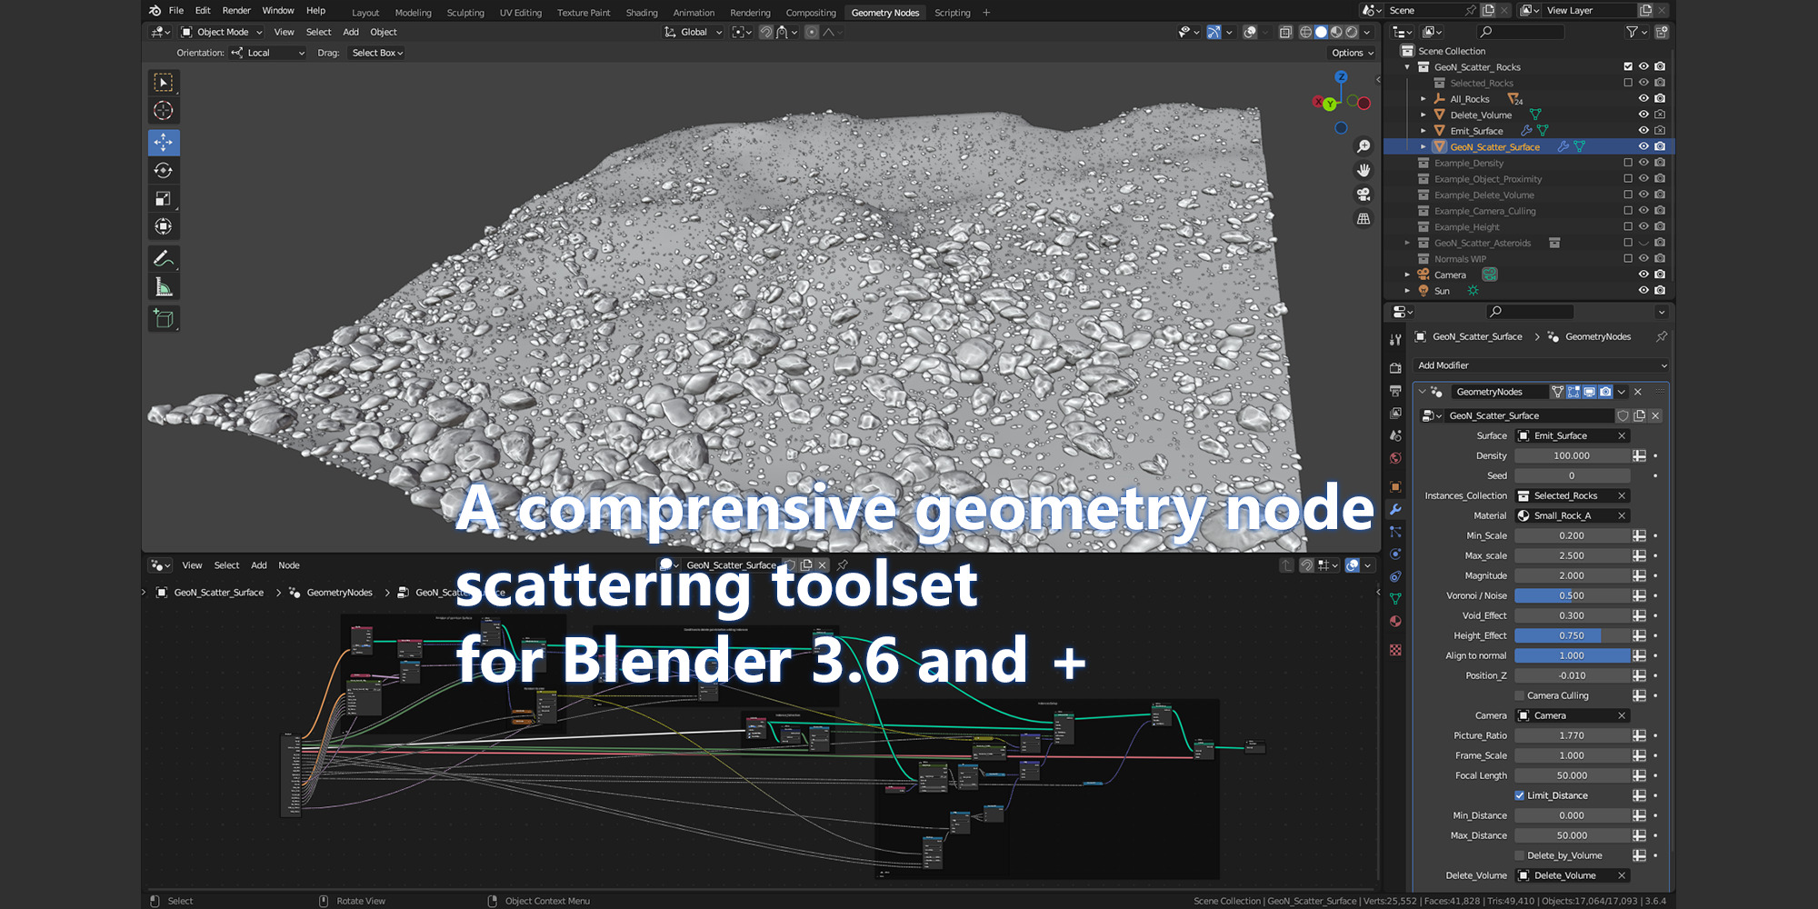Enable the Delete_by_Volume checkbox

click(x=1519, y=855)
